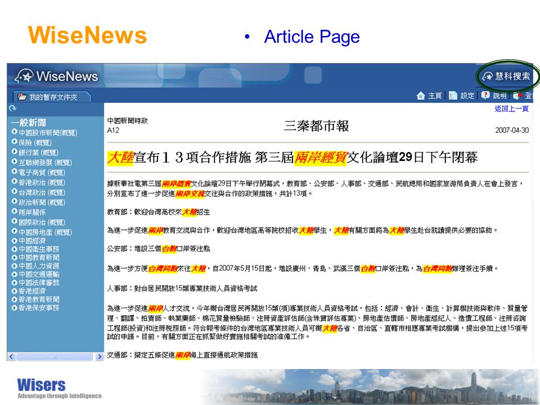
Task: Expand arrow beside 兩岸關係
Action: pos(15,211)
